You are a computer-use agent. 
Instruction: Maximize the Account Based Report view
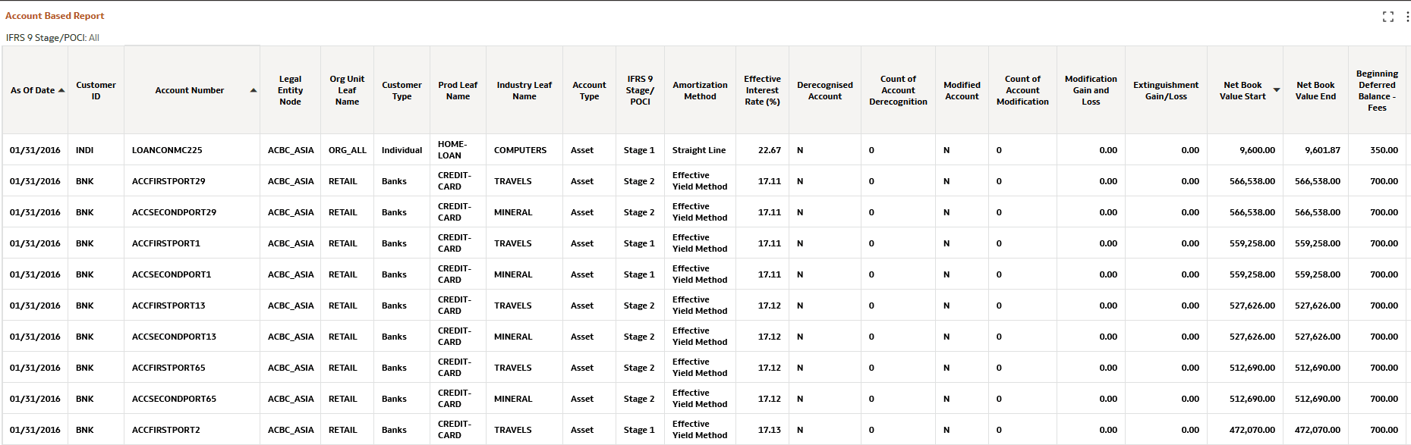1388,17
